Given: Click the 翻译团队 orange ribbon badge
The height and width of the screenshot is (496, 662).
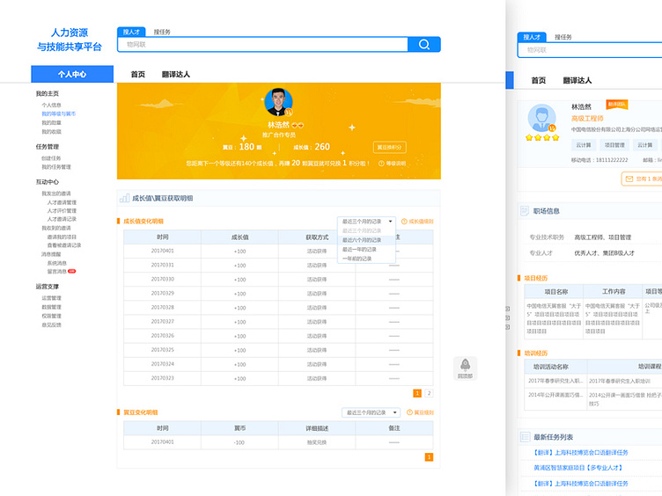Looking at the screenshot, I should (617, 104).
